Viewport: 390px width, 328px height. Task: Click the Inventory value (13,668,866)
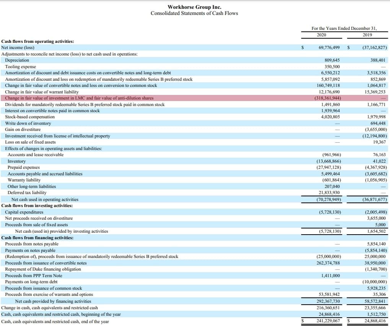(x=328, y=161)
